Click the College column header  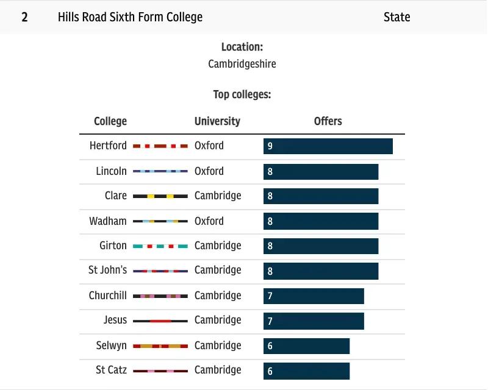click(110, 121)
